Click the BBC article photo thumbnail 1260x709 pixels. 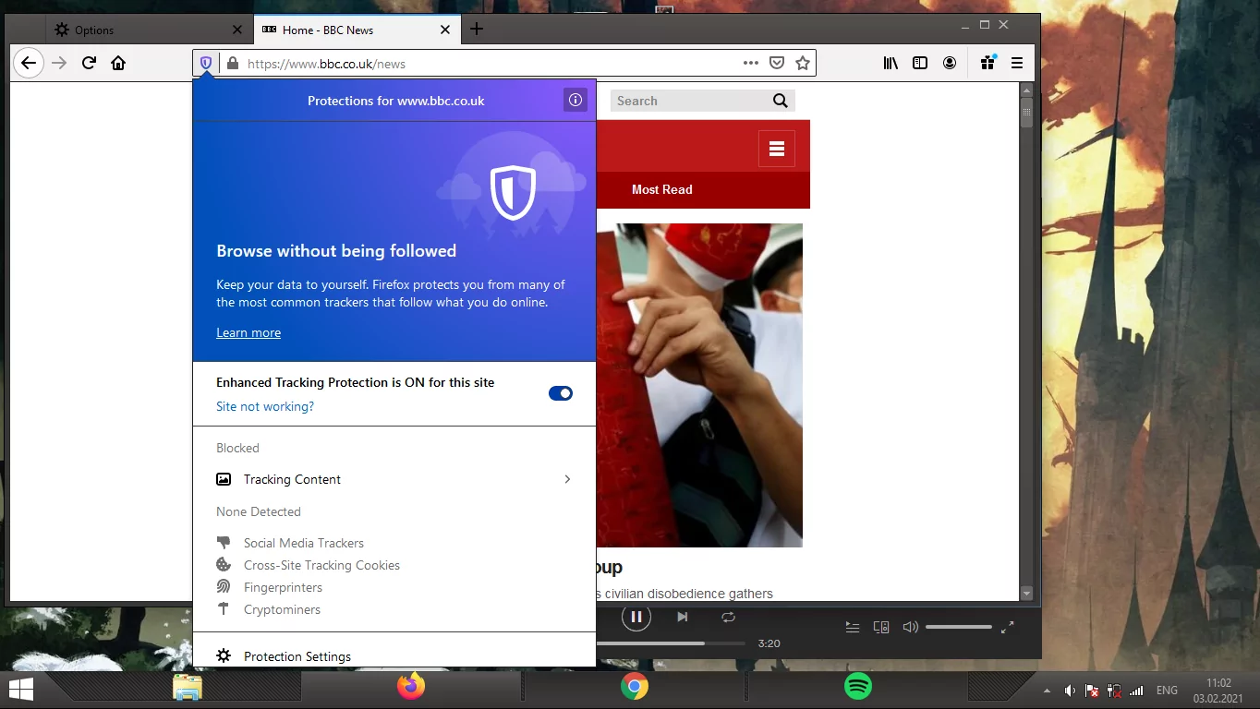pos(699,385)
